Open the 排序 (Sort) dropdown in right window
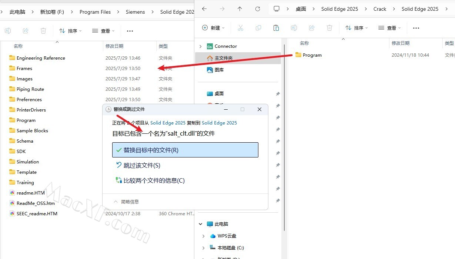Image resolution: width=455 pixels, height=259 pixels. [357, 28]
